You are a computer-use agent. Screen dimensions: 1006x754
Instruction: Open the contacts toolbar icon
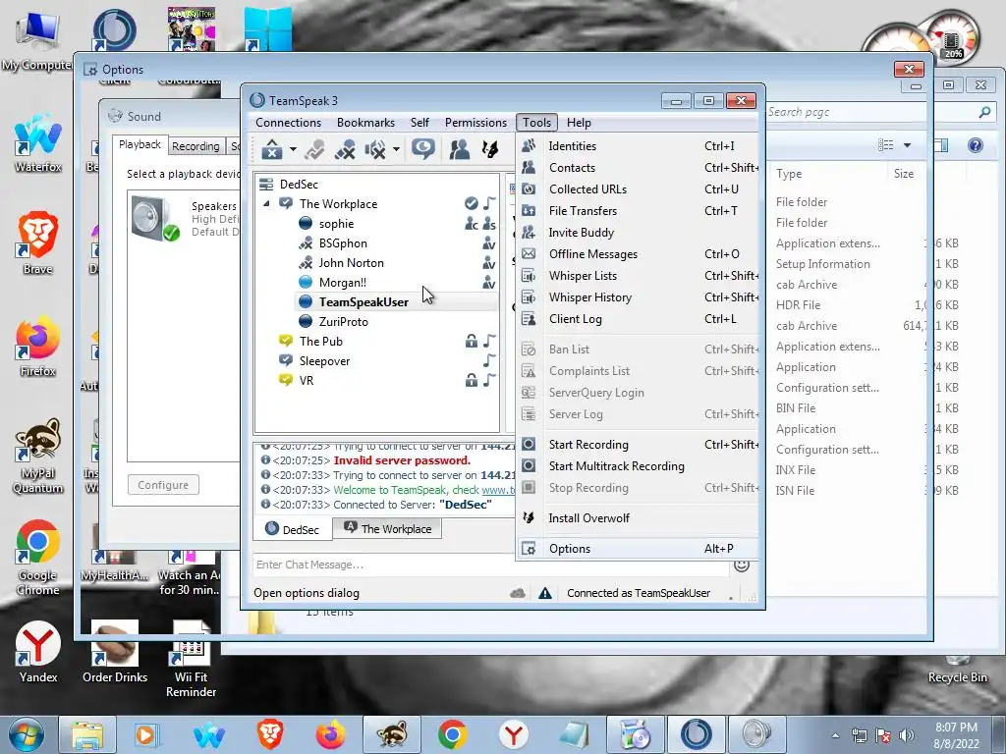click(460, 149)
